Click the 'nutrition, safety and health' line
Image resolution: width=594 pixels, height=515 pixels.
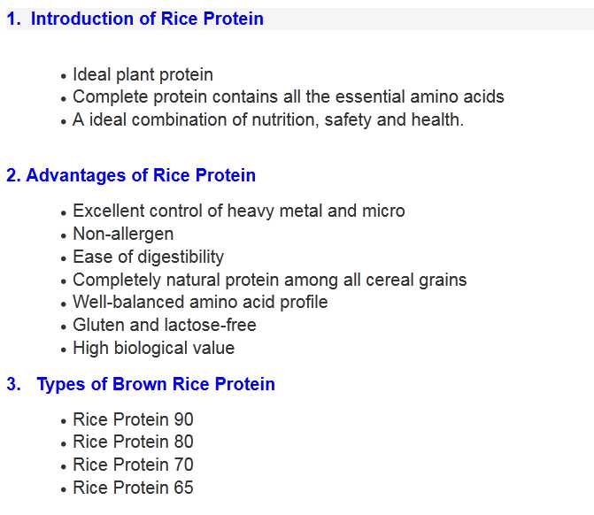[x=267, y=119]
